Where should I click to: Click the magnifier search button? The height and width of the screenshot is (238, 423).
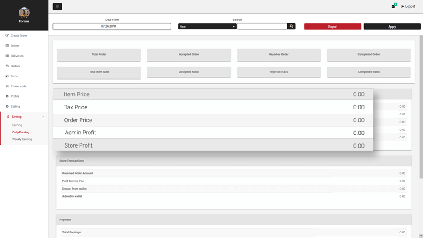click(x=291, y=26)
